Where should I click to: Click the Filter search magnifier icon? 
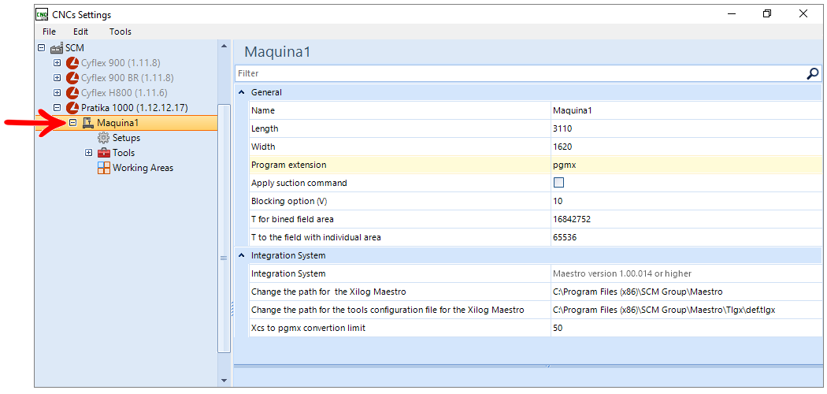coord(813,73)
